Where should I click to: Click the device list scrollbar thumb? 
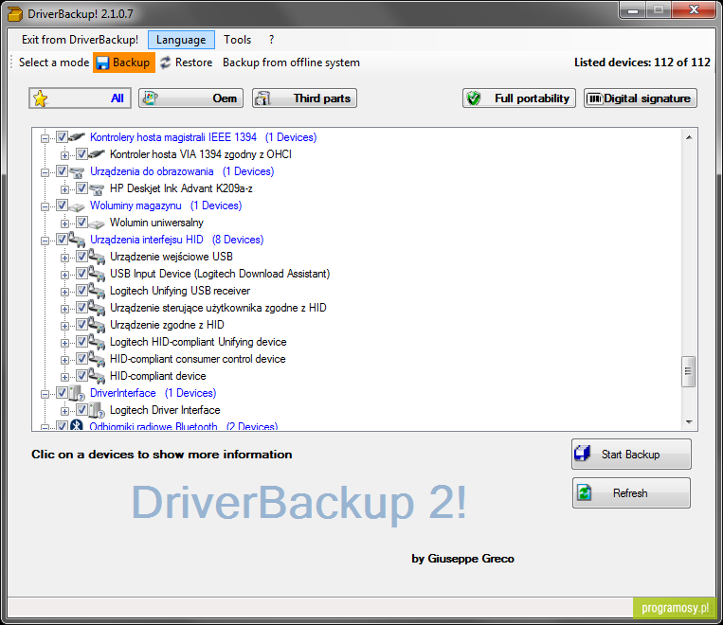point(689,371)
